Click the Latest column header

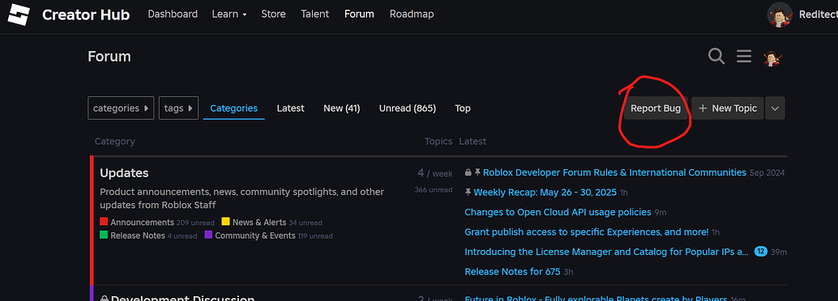(x=472, y=142)
